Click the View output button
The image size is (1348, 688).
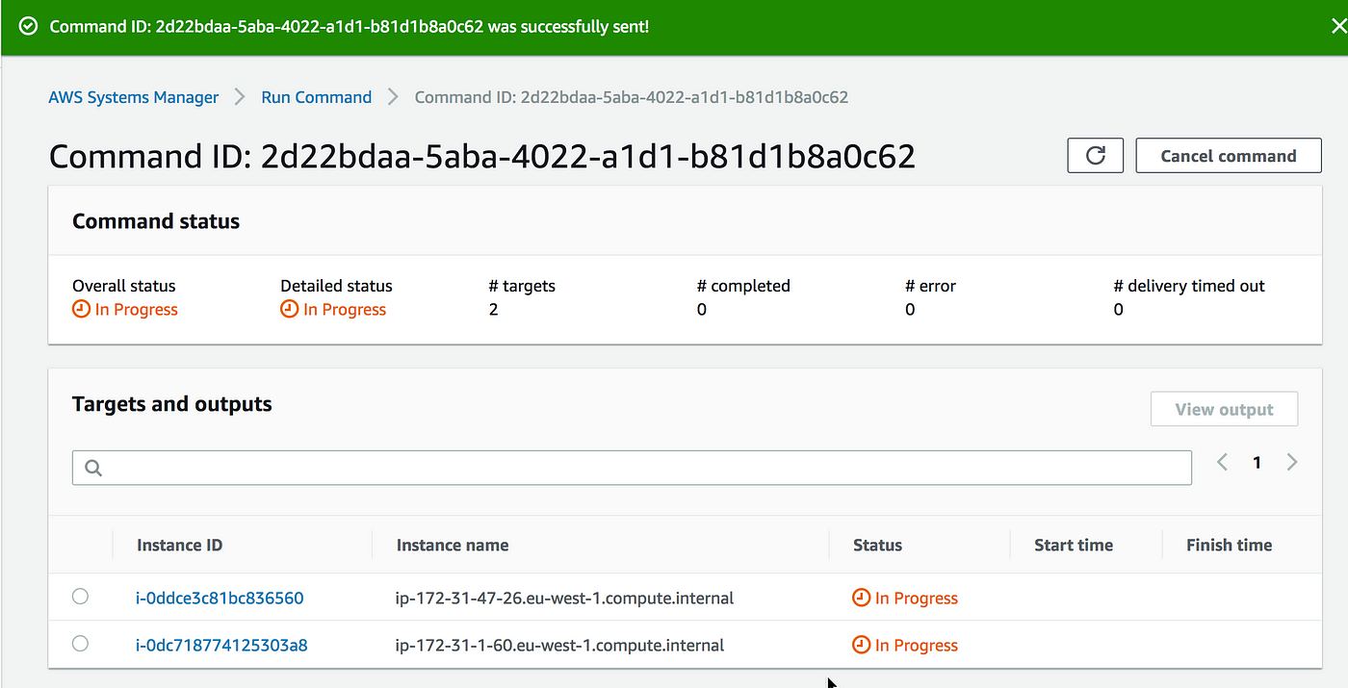click(x=1224, y=409)
